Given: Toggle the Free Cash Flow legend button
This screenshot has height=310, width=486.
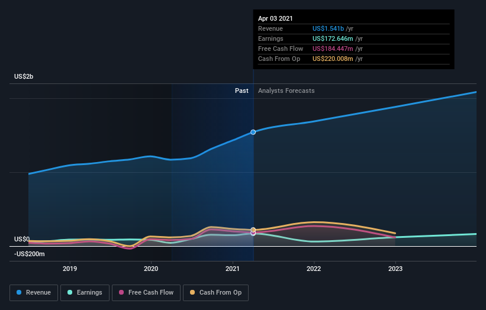Looking at the screenshot, I should click(x=146, y=293).
